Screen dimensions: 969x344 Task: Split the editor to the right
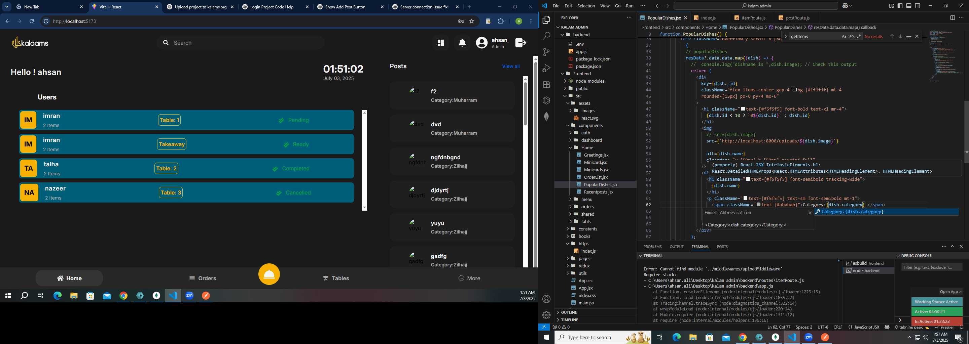coord(953,18)
